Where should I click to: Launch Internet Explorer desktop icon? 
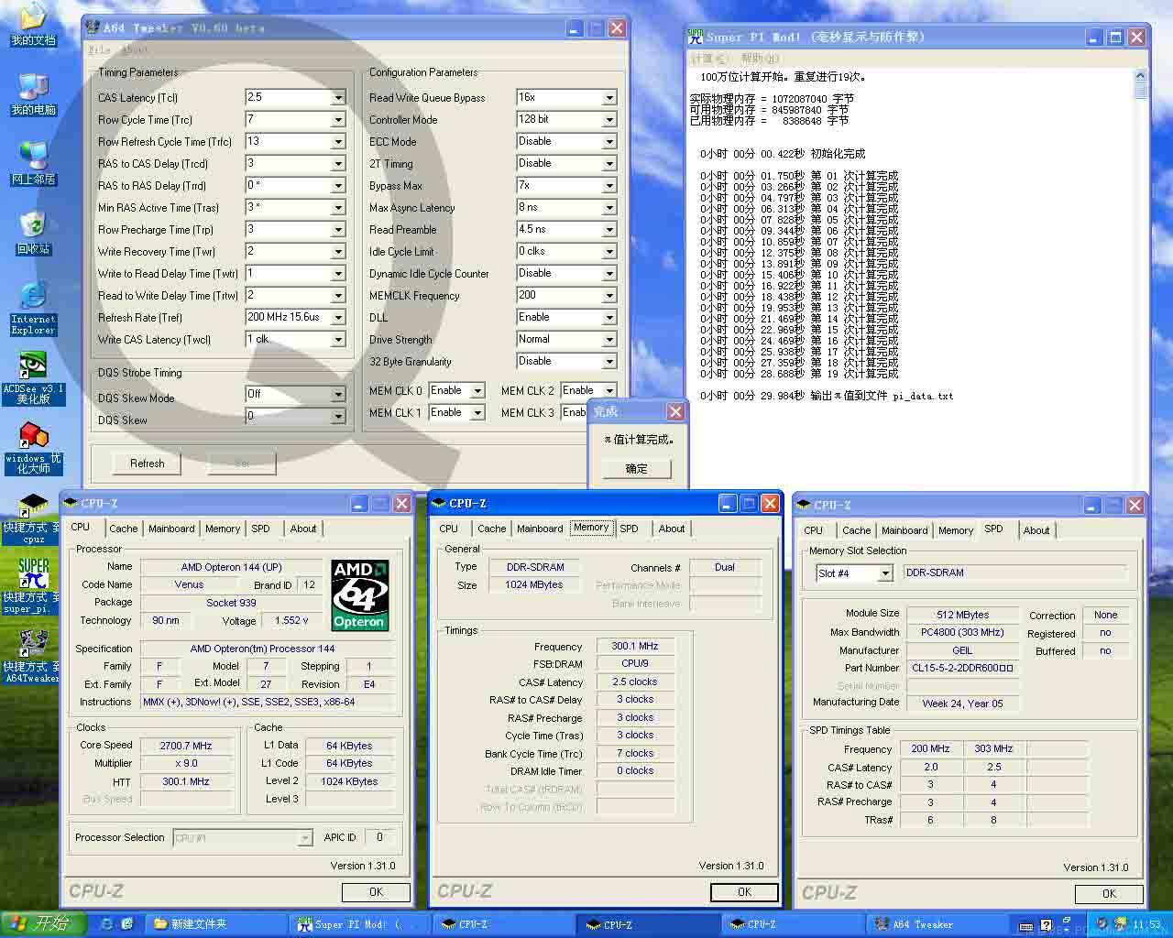33,307
